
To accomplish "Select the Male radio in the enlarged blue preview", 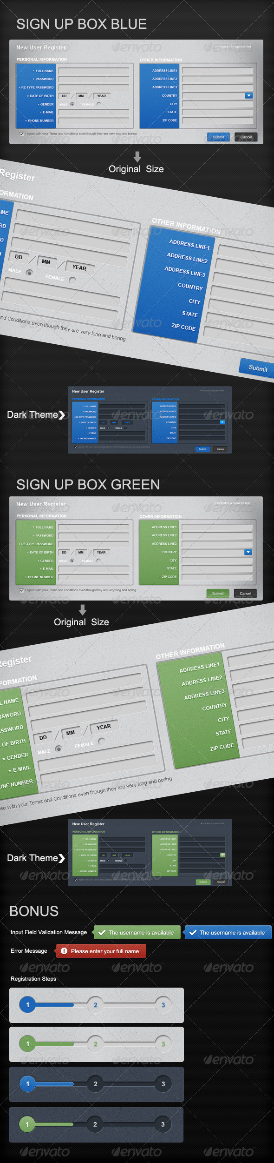I will tap(29, 273).
